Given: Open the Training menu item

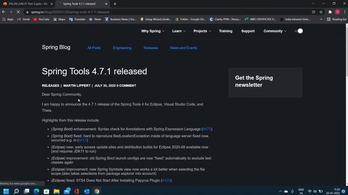Looking at the screenshot, I should click(x=226, y=31).
